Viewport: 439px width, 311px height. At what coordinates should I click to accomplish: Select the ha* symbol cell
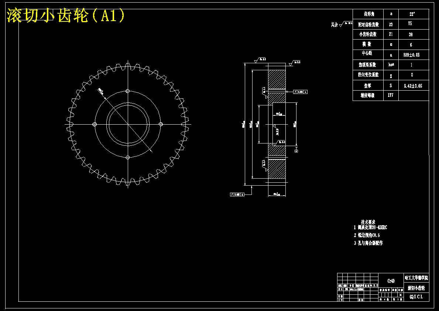click(x=391, y=65)
